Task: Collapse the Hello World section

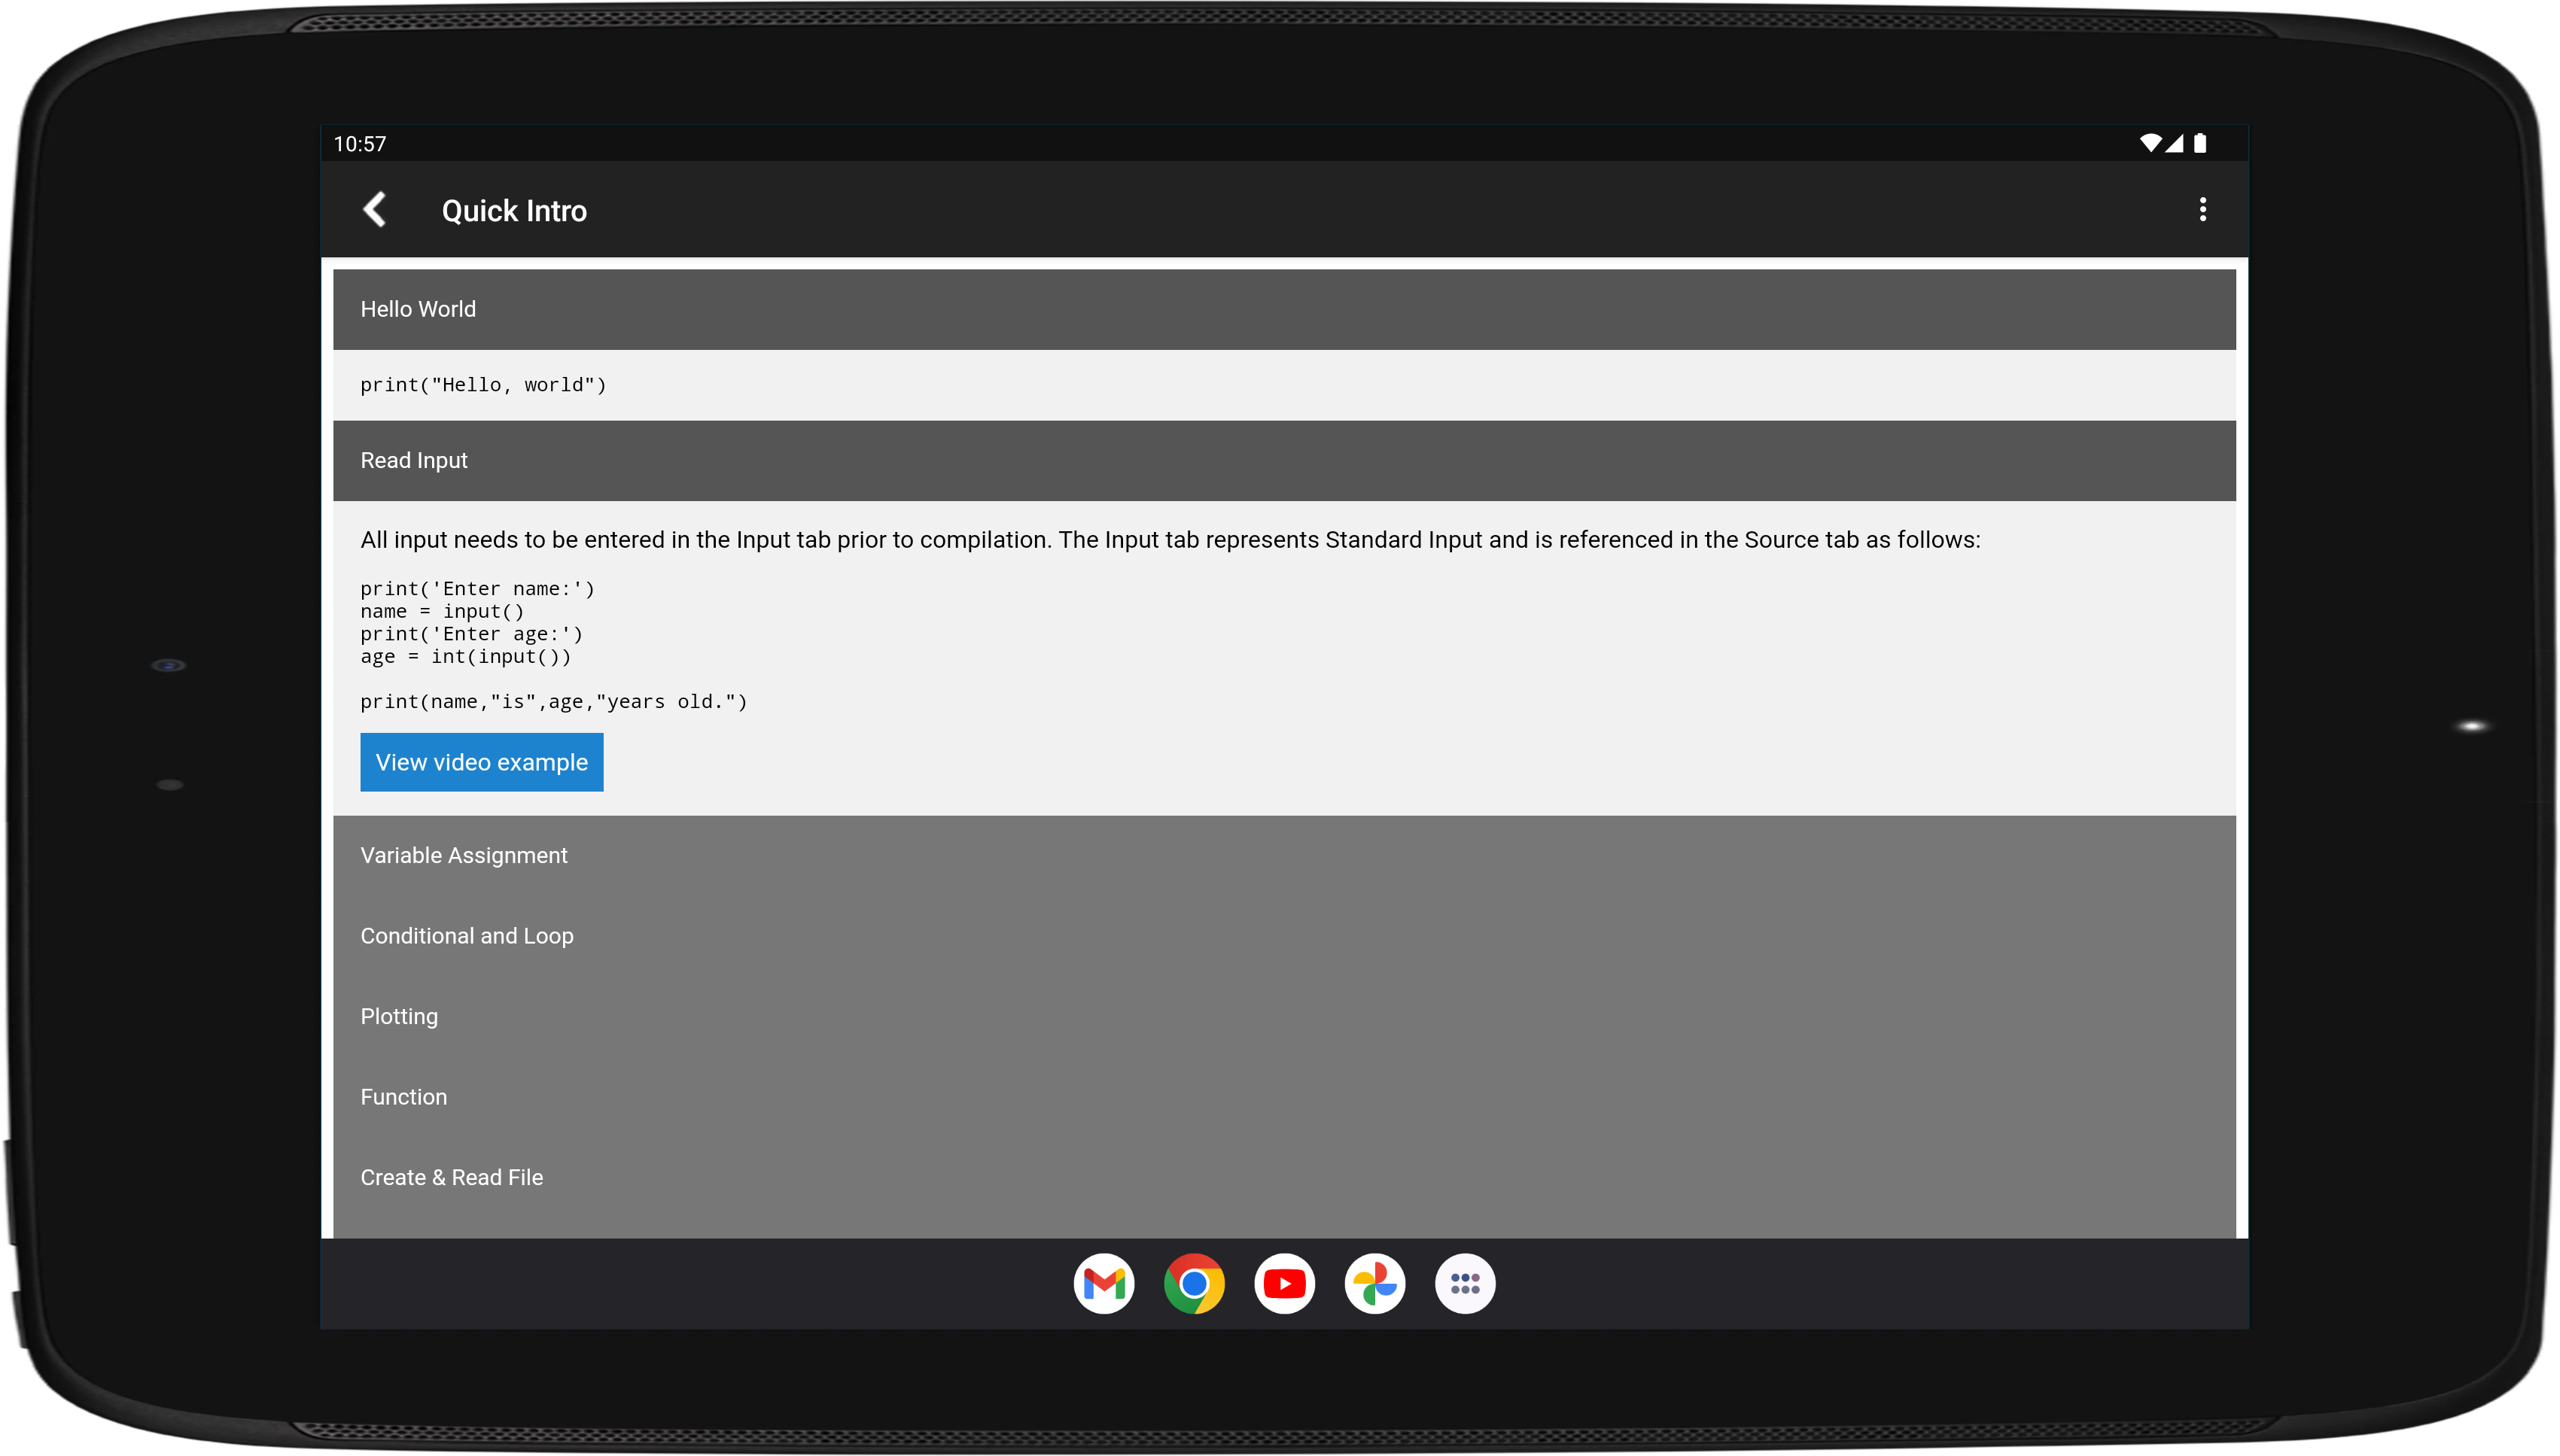Action: pyautogui.click(x=1283, y=309)
